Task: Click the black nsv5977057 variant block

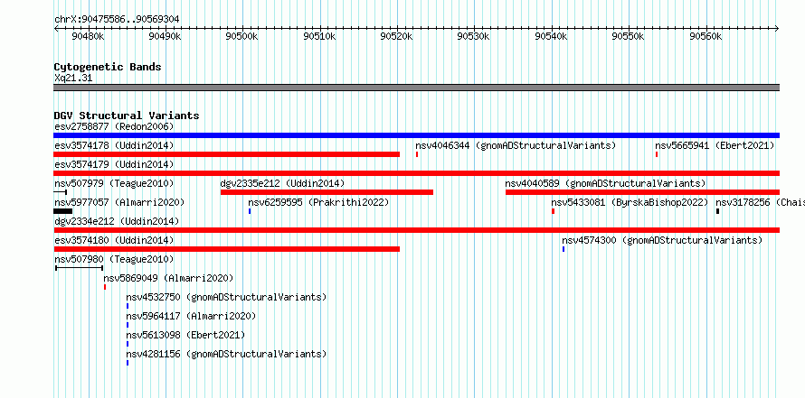Action: tap(62, 211)
